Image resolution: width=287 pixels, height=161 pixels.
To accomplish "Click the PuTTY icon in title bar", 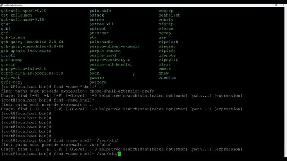I will click(1, 5).
